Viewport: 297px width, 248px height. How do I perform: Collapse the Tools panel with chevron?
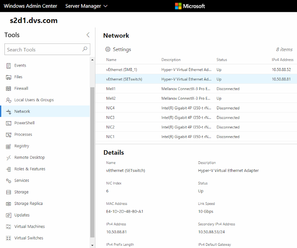[x=88, y=35]
